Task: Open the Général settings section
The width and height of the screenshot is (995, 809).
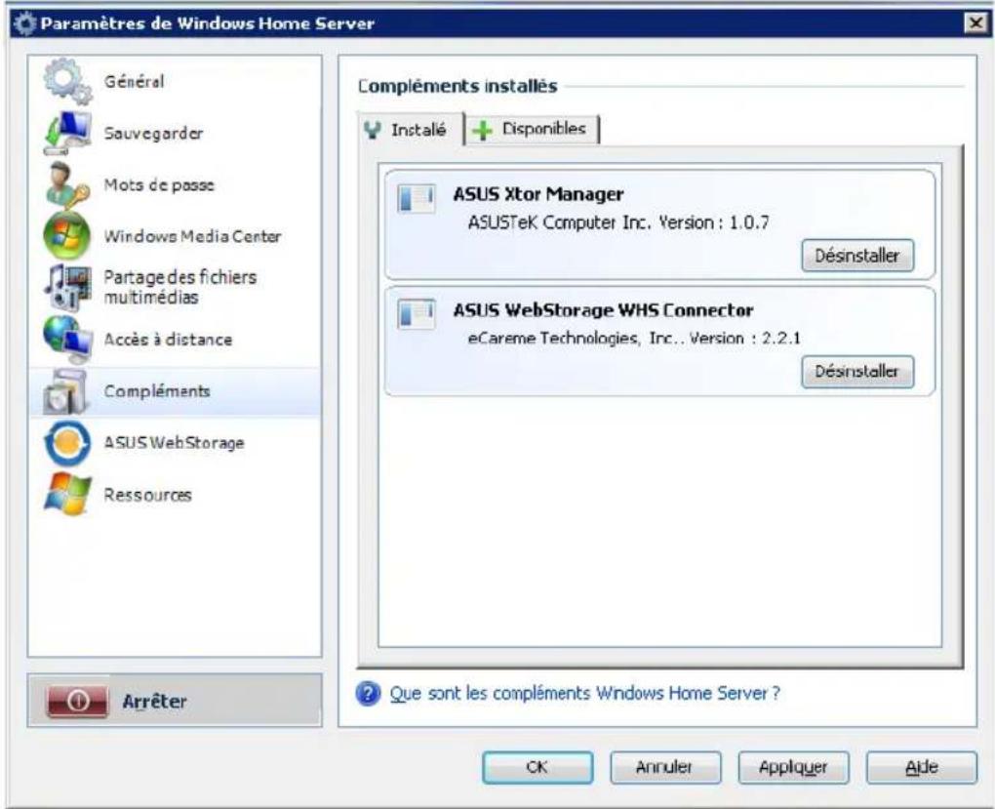Action: (x=175, y=81)
